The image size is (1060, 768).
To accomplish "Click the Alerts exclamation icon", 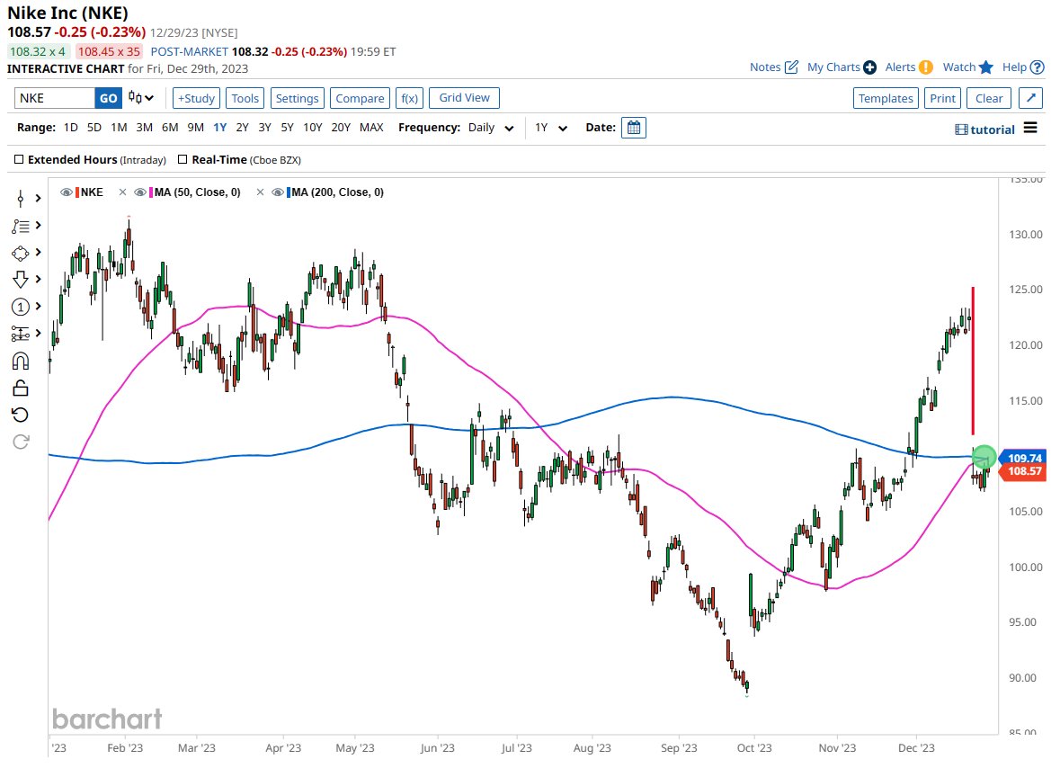I will coord(925,67).
